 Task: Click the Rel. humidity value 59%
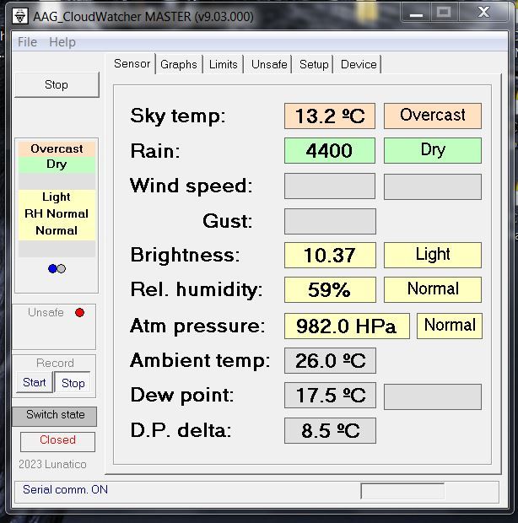pos(330,289)
